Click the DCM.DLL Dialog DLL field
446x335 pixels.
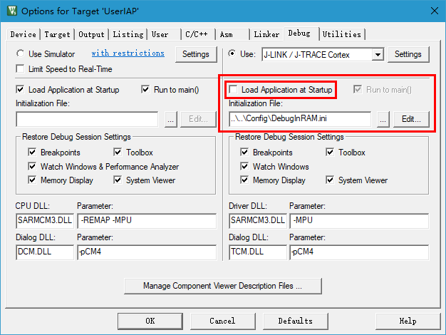tap(45, 252)
